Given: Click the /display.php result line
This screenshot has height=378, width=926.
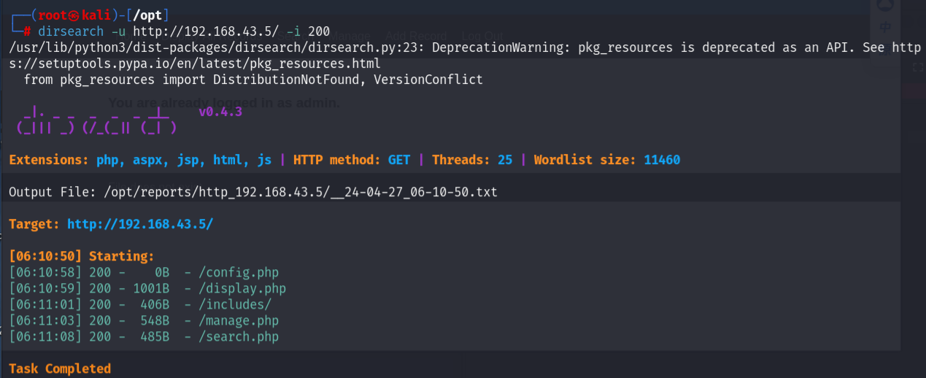Looking at the screenshot, I should tap(147, 288).
